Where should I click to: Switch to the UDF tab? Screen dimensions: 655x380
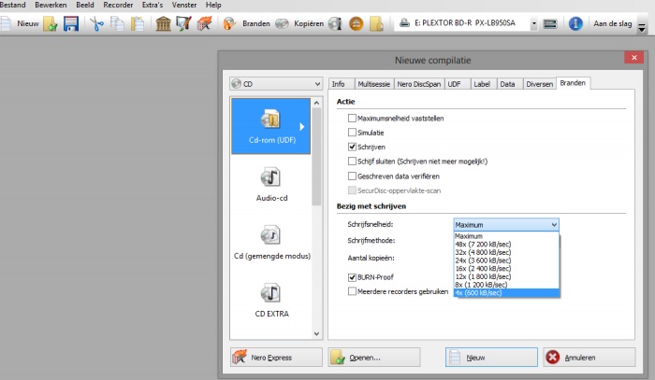tap(457, 84)
